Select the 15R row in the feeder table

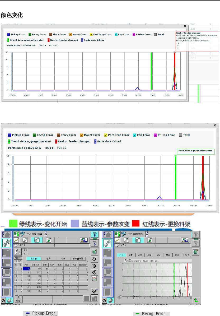point(51,280)
